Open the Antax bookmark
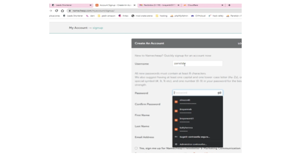This screenshot has width=291, height=163. (x=123, y=16)
